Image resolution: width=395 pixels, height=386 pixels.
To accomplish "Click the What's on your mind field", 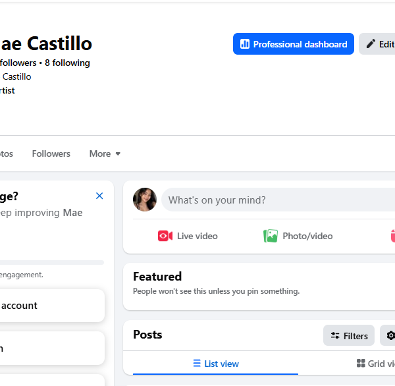I will [278, 200].
